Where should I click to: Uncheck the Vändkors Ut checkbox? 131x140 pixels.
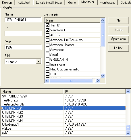click(x=47, y=30)
